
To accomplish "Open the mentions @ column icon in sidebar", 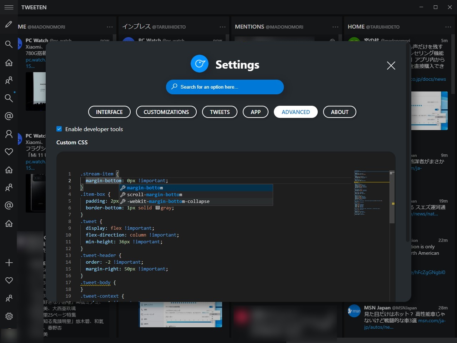I will (x=9, y=116).
